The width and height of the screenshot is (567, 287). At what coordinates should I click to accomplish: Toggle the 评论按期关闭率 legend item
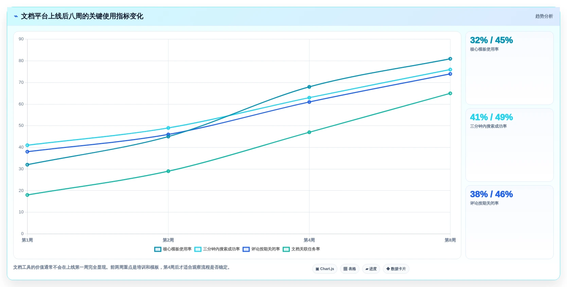(x=261, y=249)
